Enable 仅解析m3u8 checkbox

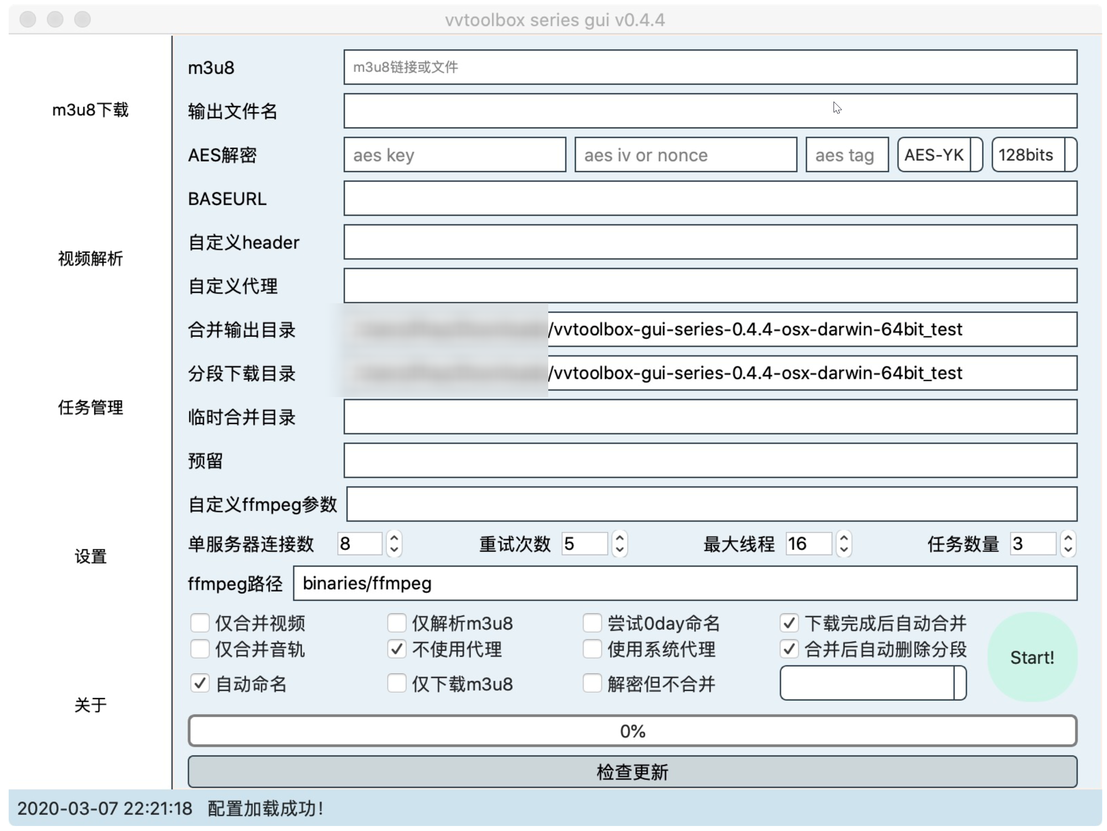(397, 623)
